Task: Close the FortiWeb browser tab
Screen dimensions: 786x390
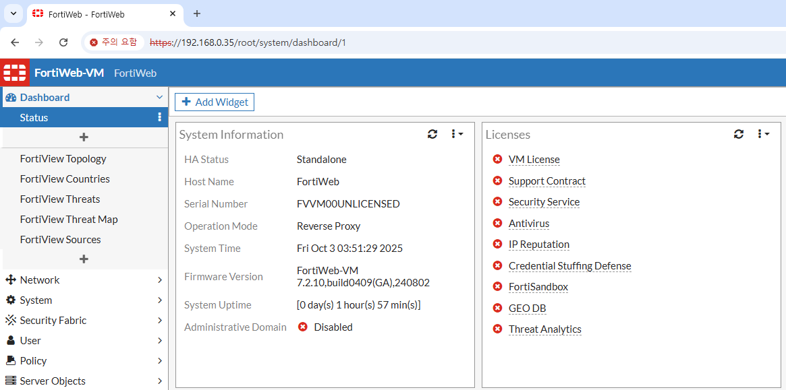Action: (x=173, y=14)
